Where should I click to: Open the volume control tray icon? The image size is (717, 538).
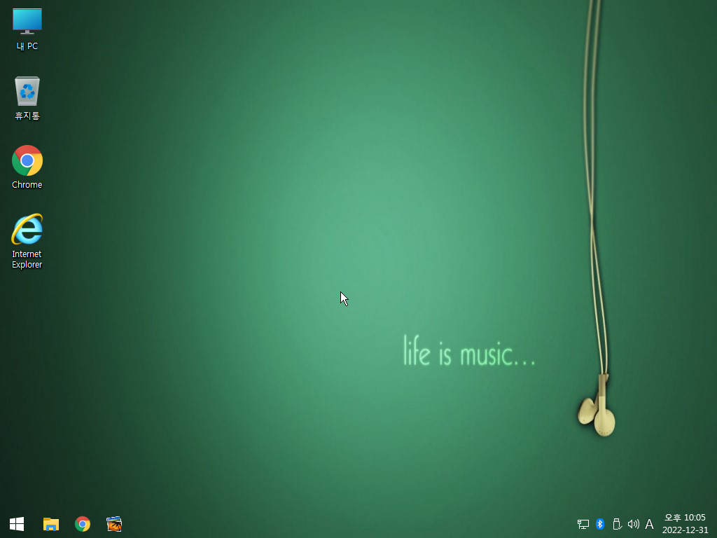633,524
